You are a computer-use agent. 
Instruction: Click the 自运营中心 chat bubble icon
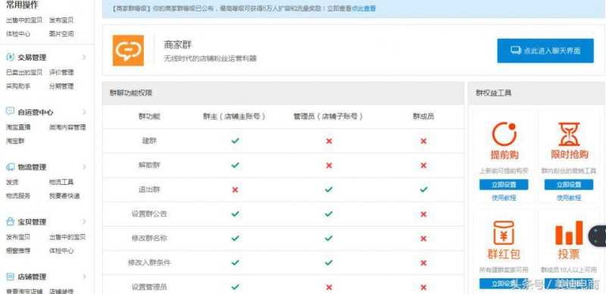point(11,111)
